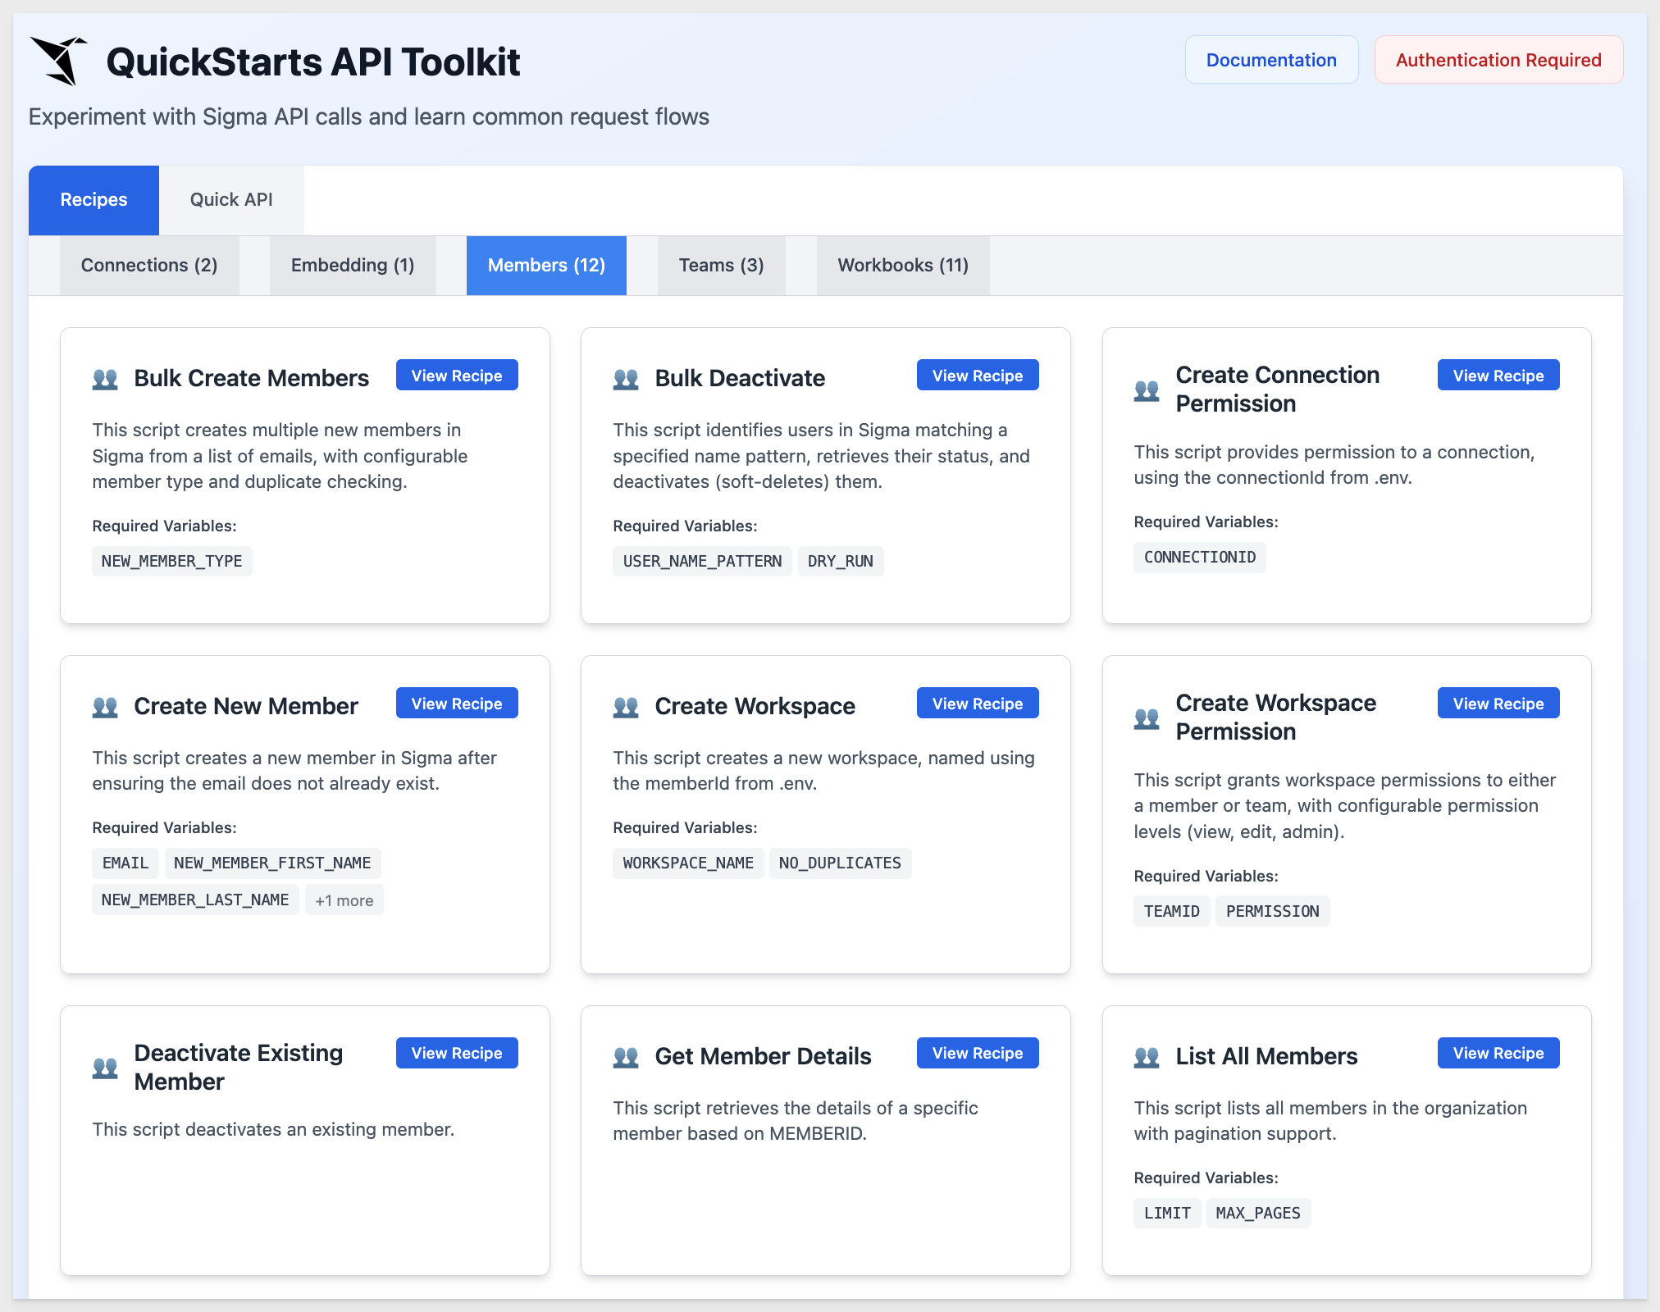The image size is (1660, 1312).
Task: Click the people icon beside Deactivate Existing Member
Action: click(105, 1068)
